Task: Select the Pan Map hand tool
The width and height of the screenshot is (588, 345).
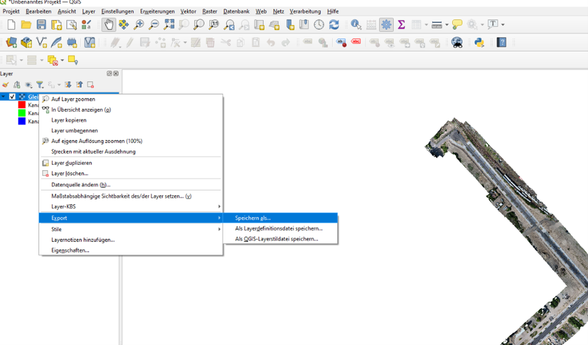Action: pos(108,25)
